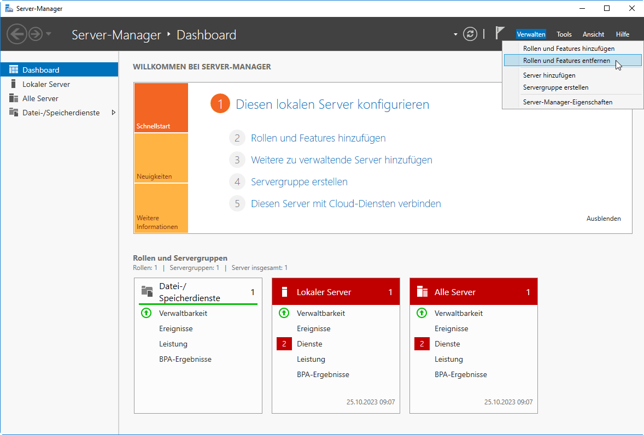644x435 pixels.
Task: Choose 'Server-Manager-Eigenschaften' from the menu
Action: 567,102
